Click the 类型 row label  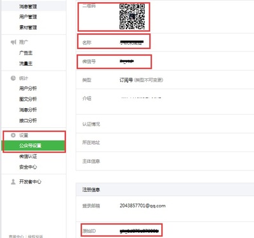(87, 80)
